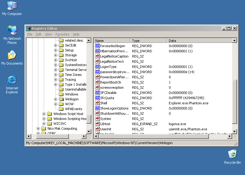Select the SfcQuota DWORD icon
This screenshot has width=245, height=175.
(97, 98)
